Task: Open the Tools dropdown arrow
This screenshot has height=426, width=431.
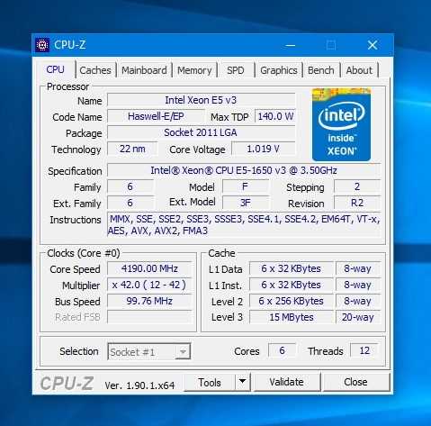Action: 243,382
